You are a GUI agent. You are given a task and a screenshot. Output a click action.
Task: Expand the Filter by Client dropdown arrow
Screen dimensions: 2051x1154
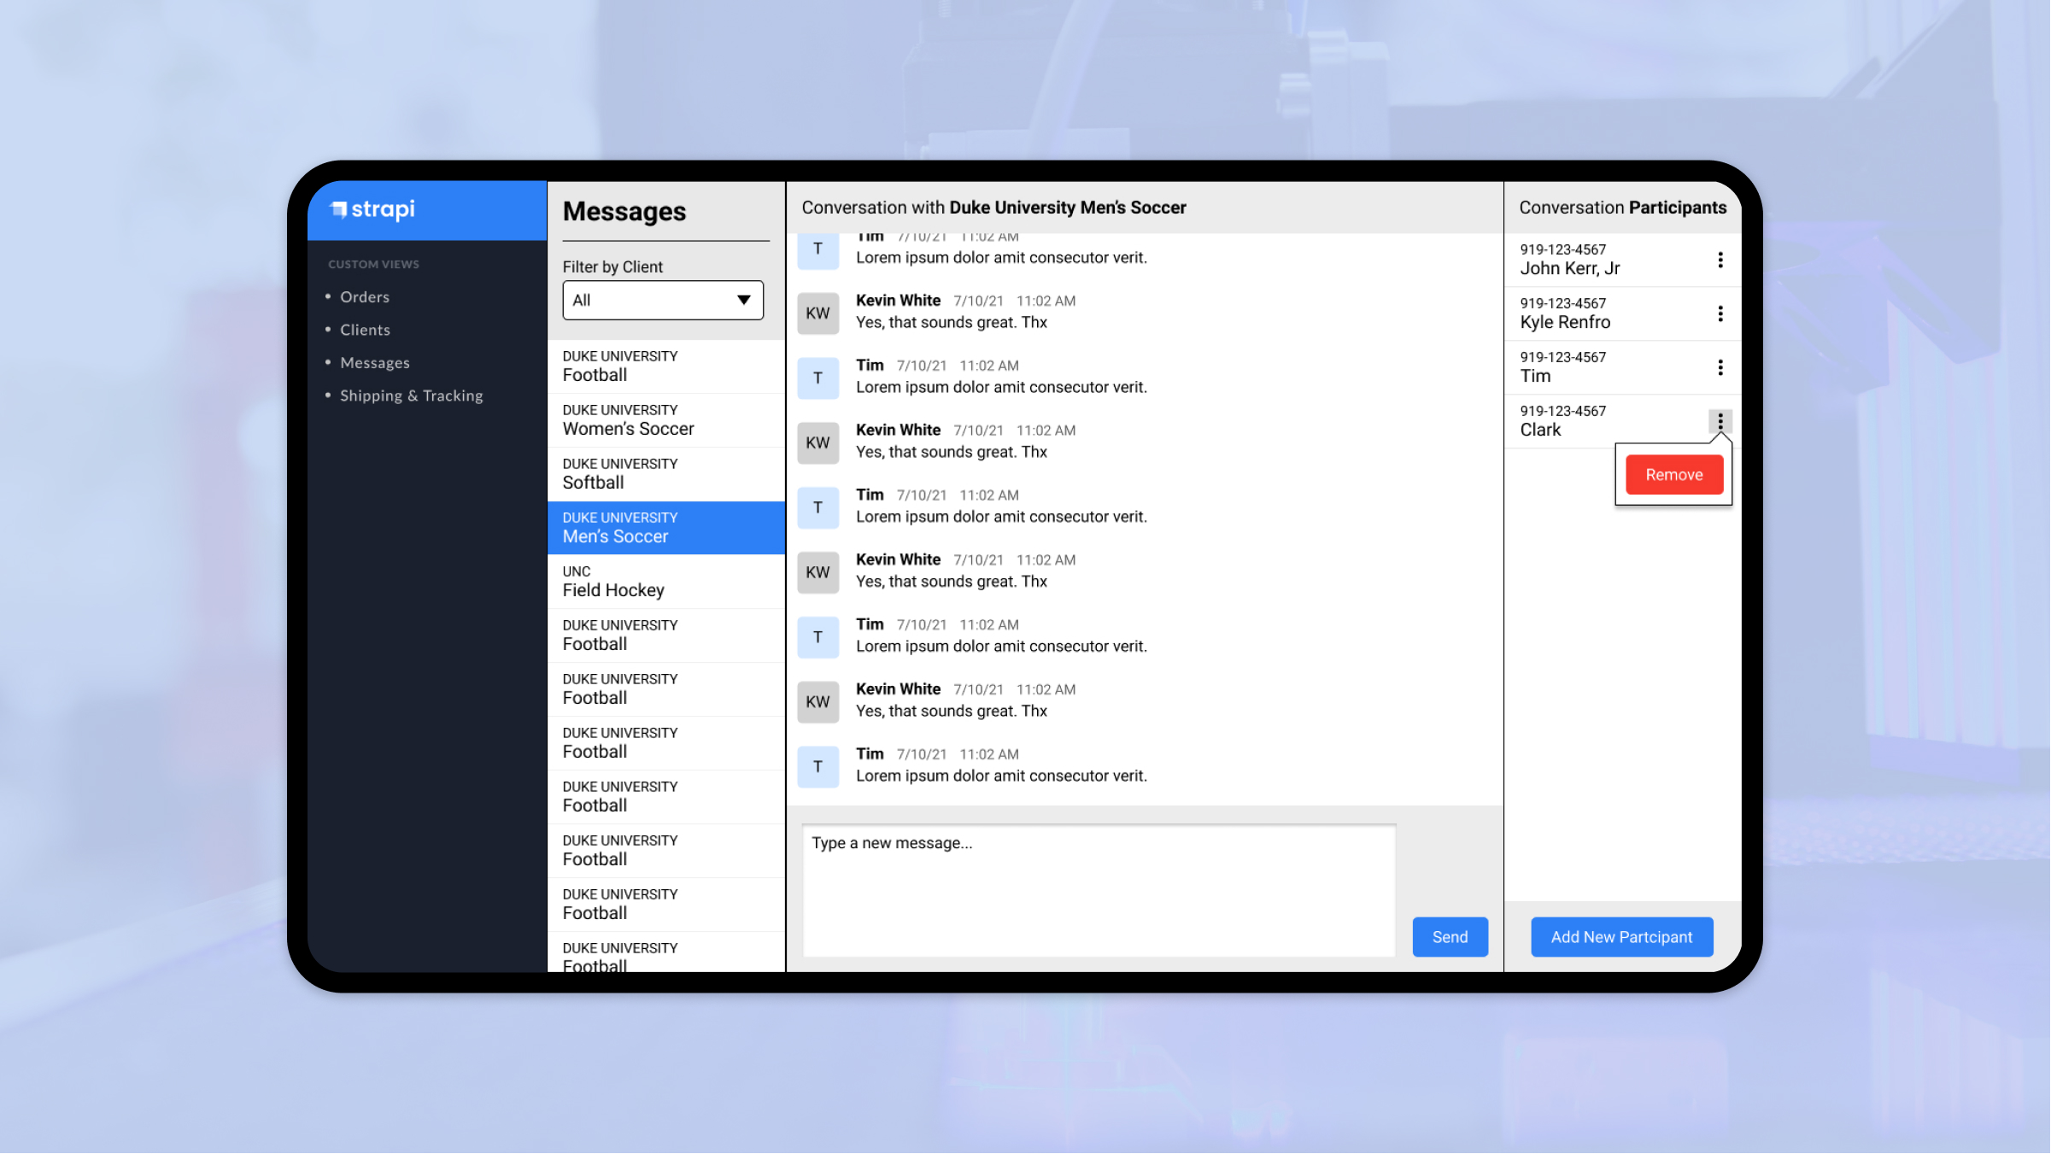(x=743, y=300)
